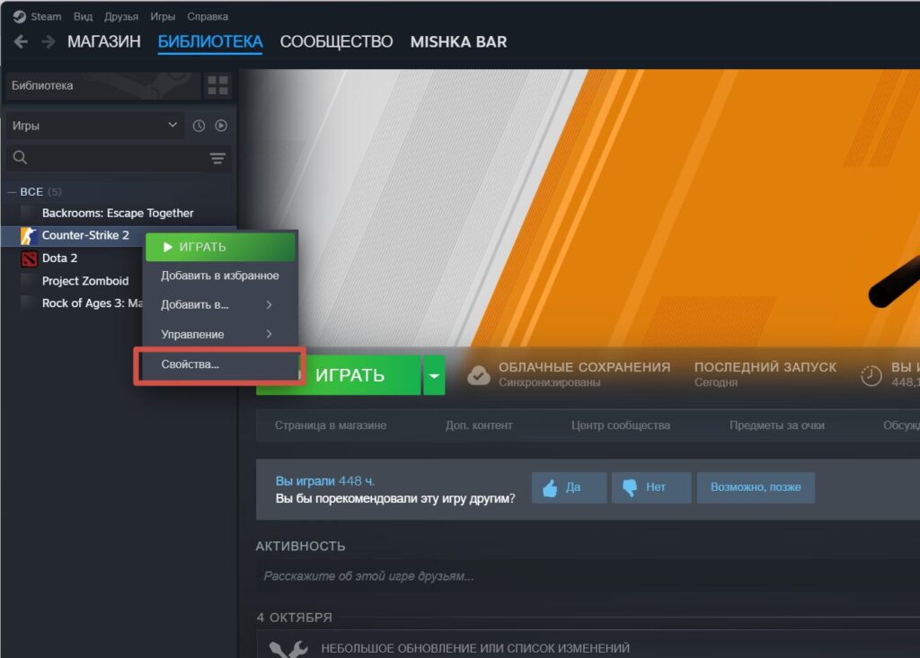The height and width of the screenshot is (658, 920).
Task: Click the ready-to-play filter icon
Action: pyautogui.click(x=221, y=126)
